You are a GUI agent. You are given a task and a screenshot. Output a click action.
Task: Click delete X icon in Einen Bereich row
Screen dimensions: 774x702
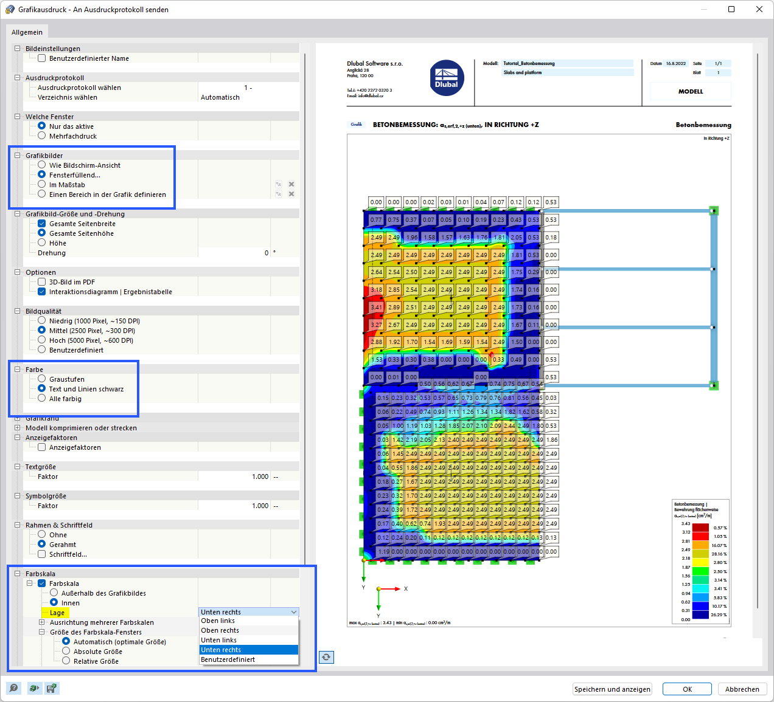[x=291, y=194]
